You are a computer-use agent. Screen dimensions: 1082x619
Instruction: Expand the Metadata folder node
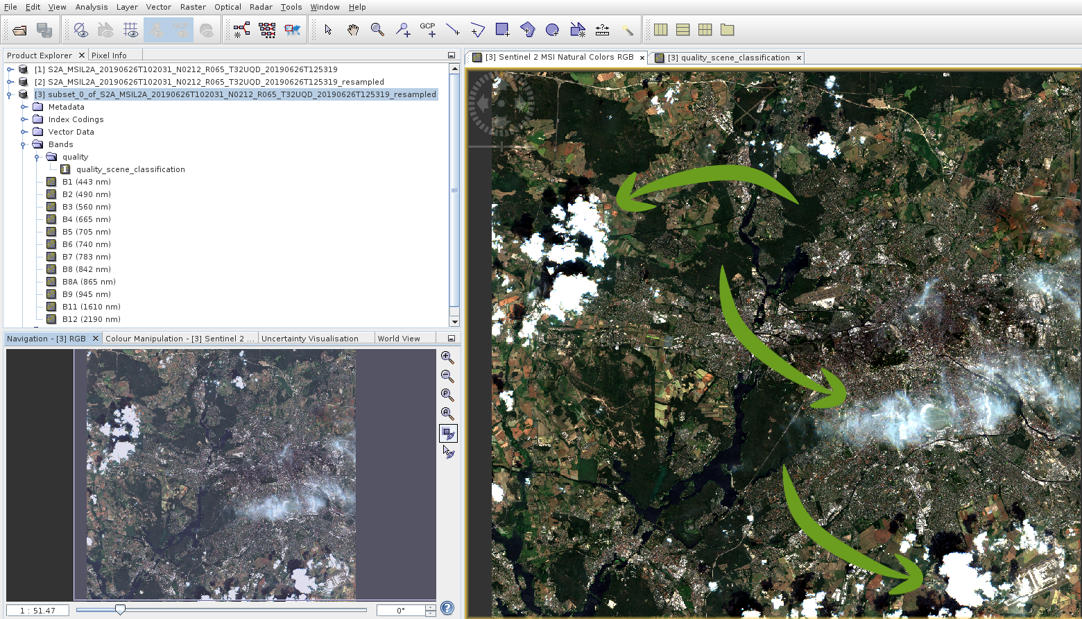coord(24,107)
